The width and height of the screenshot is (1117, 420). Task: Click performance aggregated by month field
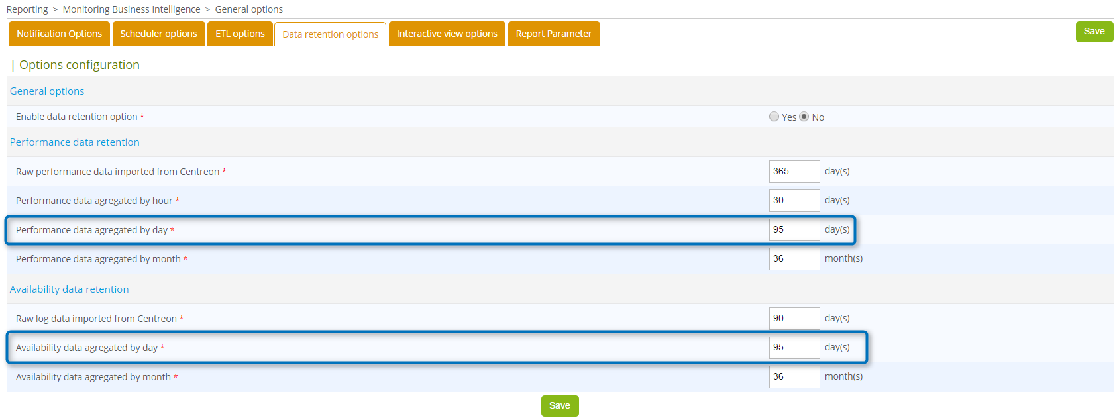794,259
